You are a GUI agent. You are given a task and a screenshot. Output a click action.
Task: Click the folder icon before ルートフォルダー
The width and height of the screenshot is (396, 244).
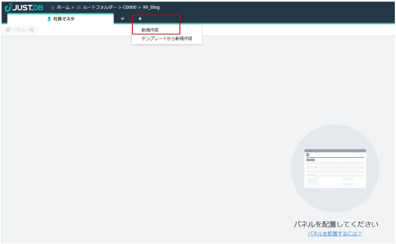pos(79,8)
